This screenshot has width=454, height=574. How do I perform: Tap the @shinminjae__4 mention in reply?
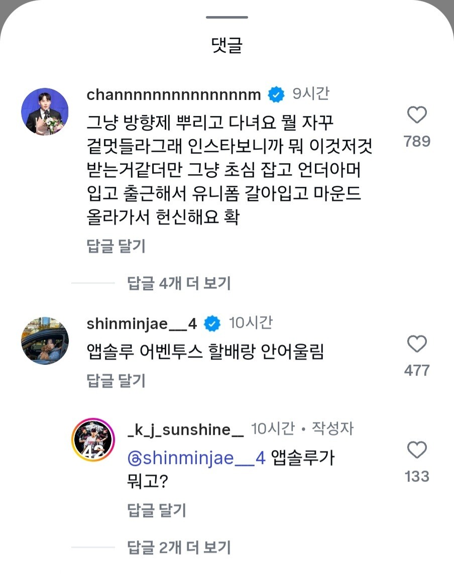[x=196, y=458]
